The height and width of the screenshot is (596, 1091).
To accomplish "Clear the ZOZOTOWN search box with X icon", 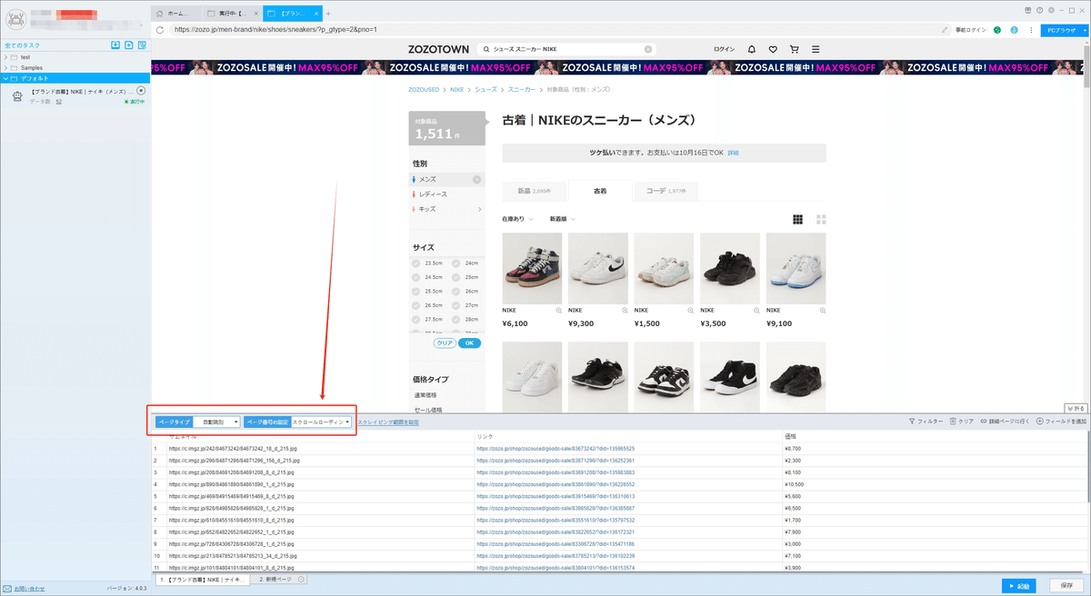I will 648,49.
